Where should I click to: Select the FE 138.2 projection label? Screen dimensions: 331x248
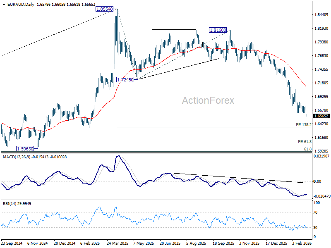coord(304,125)
